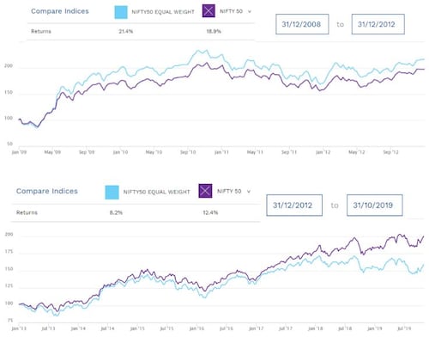Image resolution: width=429 pixels, height=337 pixels.
Task: Click the top Compare Indices heading
Action: point(60,11)
